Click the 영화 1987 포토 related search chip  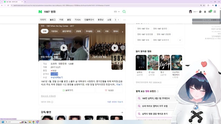(x=143, y=40)
